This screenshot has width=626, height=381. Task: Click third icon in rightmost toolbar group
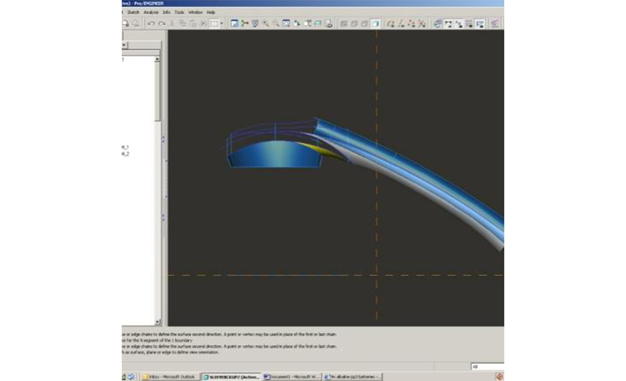pyautogui.click(x=459, y=24)
